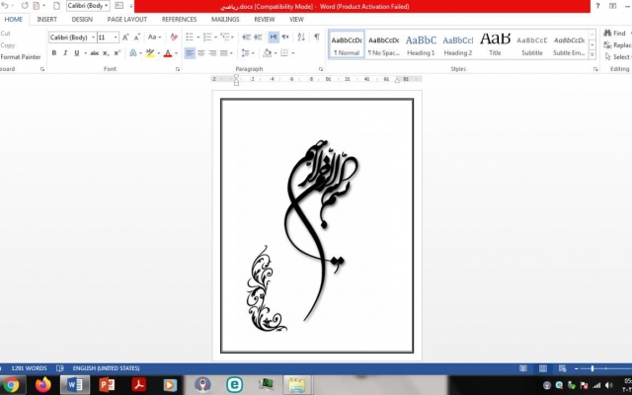
Task: Open the REVIEW tab
Action: (x=265, y=20)
